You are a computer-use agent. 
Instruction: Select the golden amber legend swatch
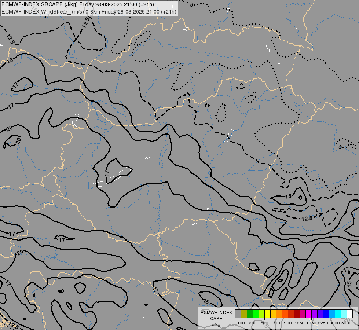pos(273,314)
